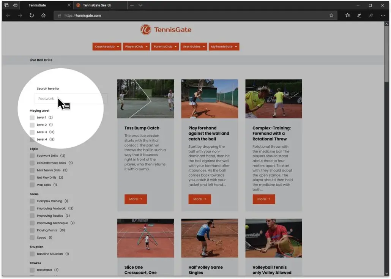Open the favorites list icon
This screenshot has height=279, width=391.
347,16
